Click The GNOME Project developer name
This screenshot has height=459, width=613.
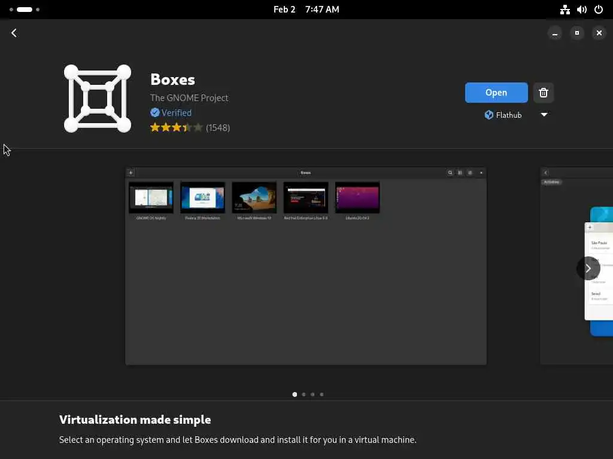(189, 97)
